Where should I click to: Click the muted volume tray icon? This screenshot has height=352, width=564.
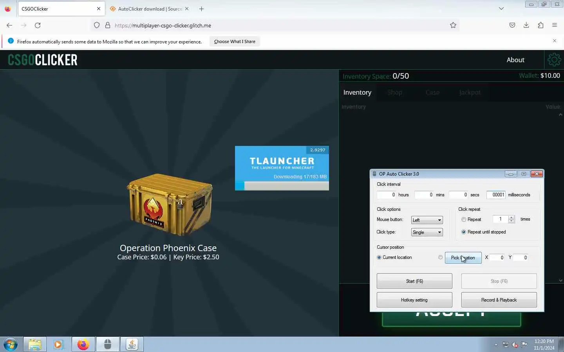click(515, 345)
